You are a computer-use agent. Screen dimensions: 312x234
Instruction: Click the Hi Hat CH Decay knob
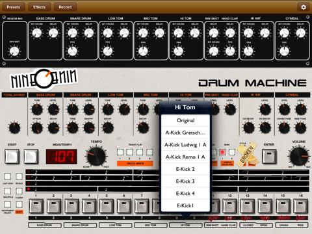point(248,128)
